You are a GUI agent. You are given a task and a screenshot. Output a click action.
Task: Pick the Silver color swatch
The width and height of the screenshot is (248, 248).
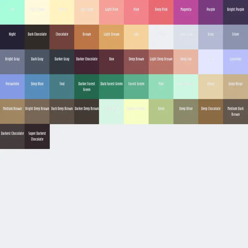(x=236, y=37)
